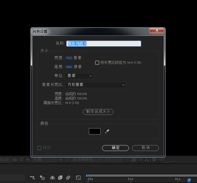The height and width of the screenshot is (183, 197).
Task: Check the 将长宽比锁定为 16:9 checkbox
Action: pos(97,63)
